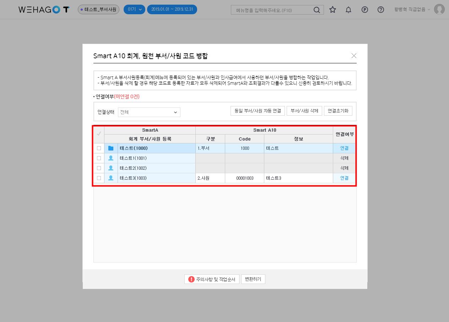Image resolution: width=449 pixels, height=322 pixels.
Task: Click the search magnifier icon
Action: pyautogui.click(x=317, y=10)
